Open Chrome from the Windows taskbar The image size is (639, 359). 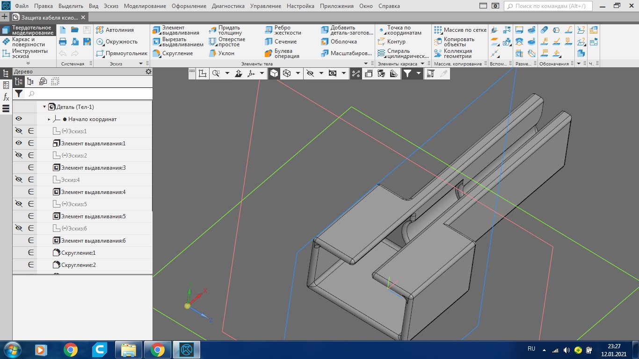point(71,349)
